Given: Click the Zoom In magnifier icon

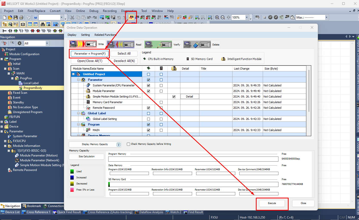Looking at the screenshot, I should click(217, 17).
